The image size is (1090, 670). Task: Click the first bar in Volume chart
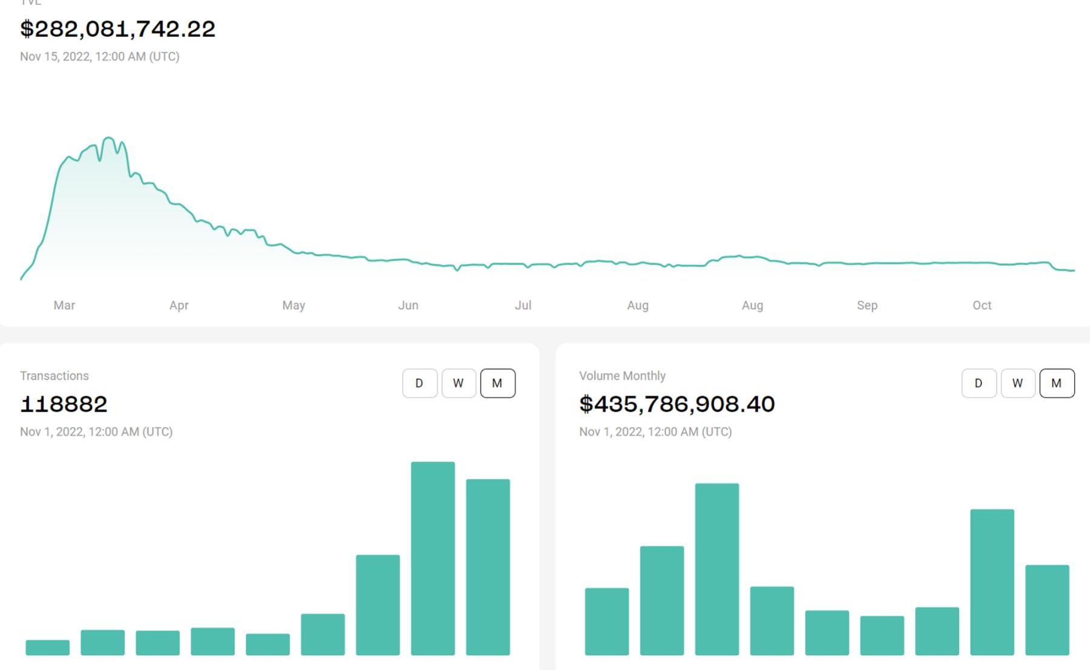(x=607, y=621)
